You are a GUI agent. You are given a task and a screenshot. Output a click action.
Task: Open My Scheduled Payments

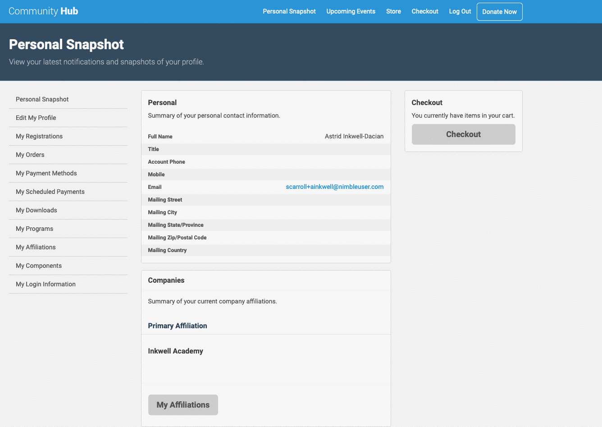pyautogui.click(x=50, y=192)
